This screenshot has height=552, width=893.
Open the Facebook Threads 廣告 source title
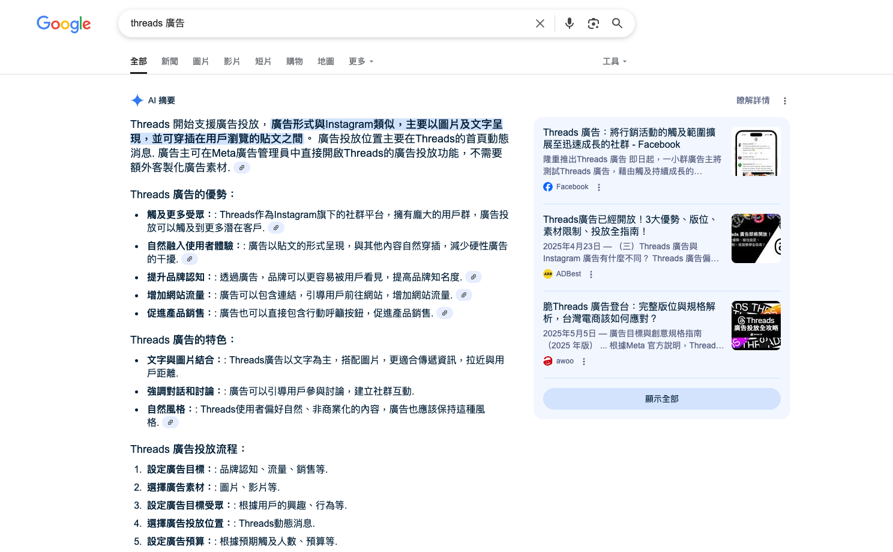[630, 138]
